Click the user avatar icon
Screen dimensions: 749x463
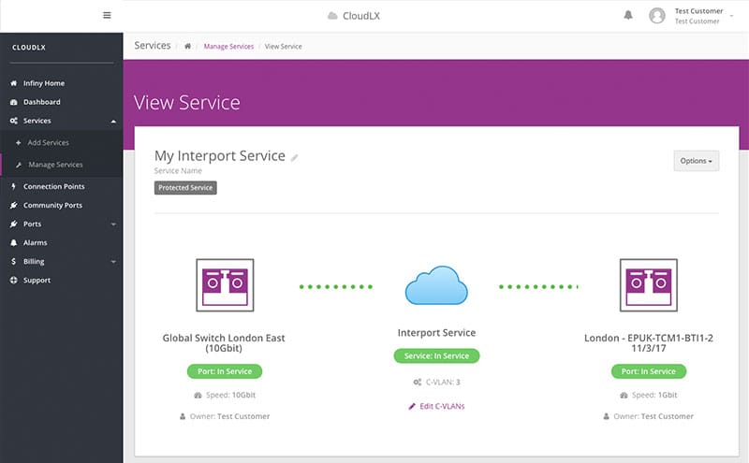[x=657, y=16]
